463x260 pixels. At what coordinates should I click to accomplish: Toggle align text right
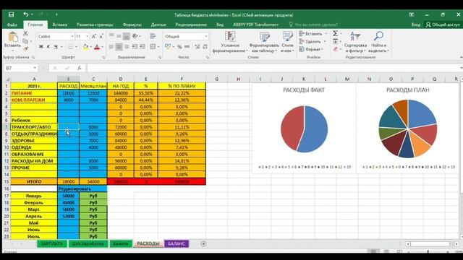point(127,46)
